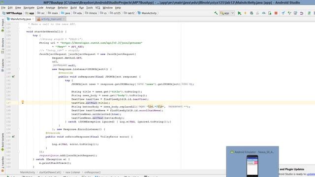Click MP7BusApp in navigation breadcrumb

point(12,13)
